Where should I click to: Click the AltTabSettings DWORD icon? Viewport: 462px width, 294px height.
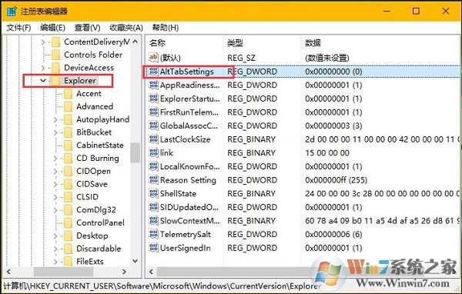point(153,72)
